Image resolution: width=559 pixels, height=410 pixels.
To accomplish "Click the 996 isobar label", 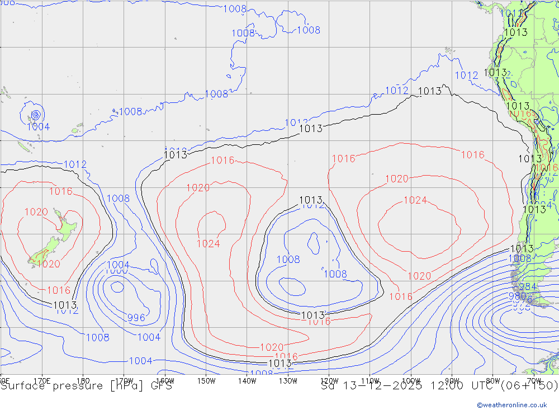I will click(x=136, y=318).
